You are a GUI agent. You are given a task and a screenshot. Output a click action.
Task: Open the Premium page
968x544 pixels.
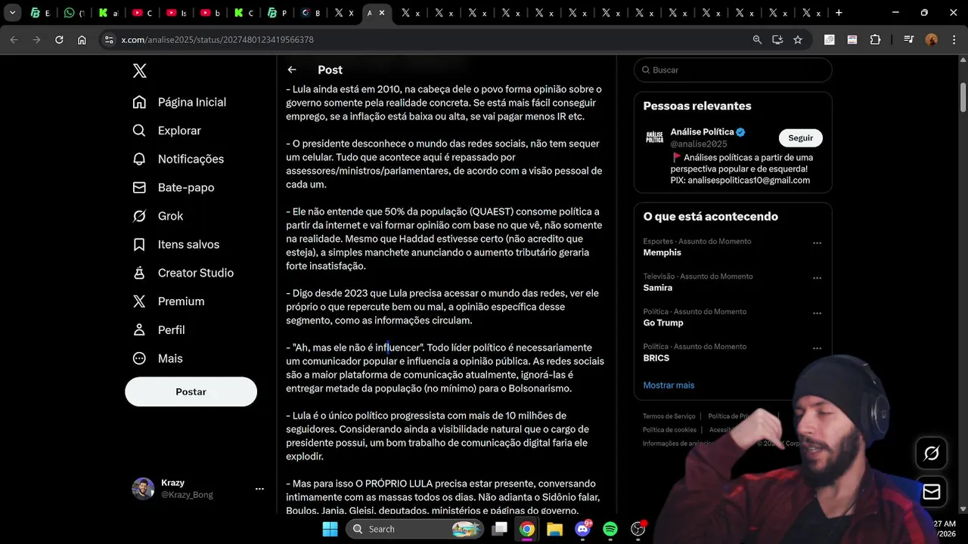(x=168, y=301)
